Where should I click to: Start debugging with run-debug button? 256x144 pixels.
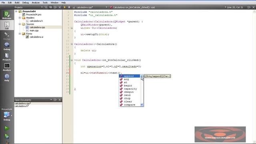point(7,136)
